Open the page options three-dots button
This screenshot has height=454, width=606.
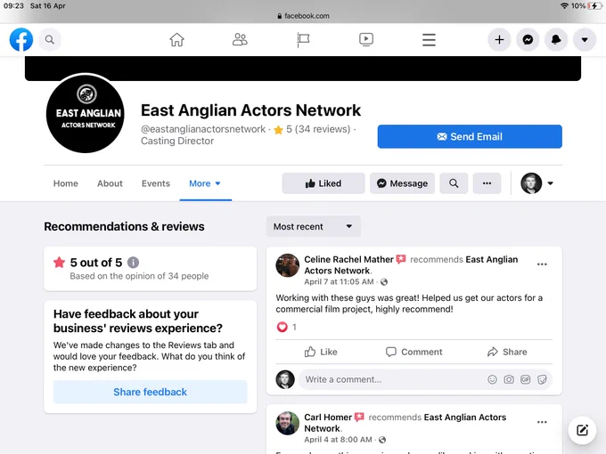[487, 183]
